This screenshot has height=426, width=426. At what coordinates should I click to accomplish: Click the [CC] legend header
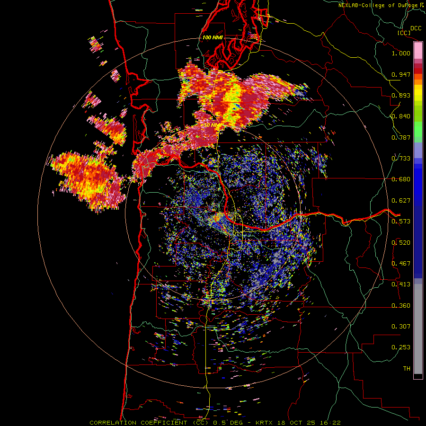pos(404,33)
